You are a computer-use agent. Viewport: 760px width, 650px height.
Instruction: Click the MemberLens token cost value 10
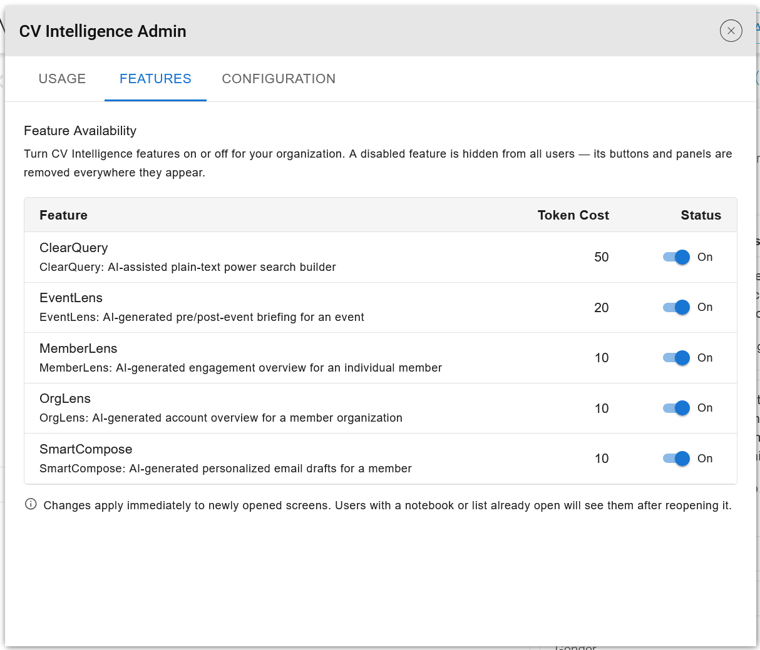coord(602,358)
